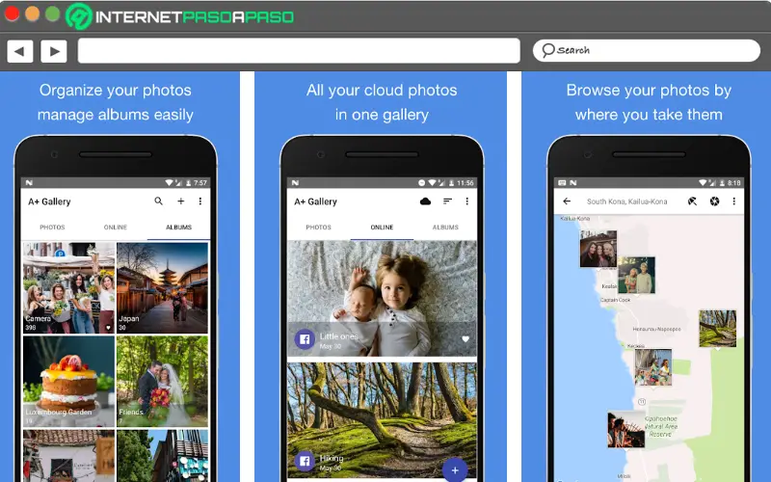Tap the search magnifier in Albums phone
The height and width of the screenshot is (482, 771).
(x=158, y=201)
